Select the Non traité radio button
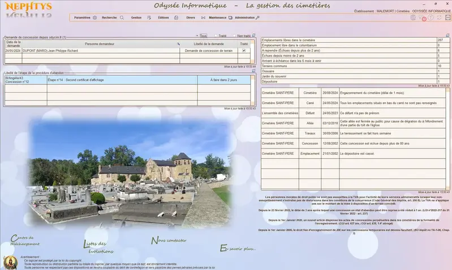This screenshot has height=270, width=452. click(234, 36)
